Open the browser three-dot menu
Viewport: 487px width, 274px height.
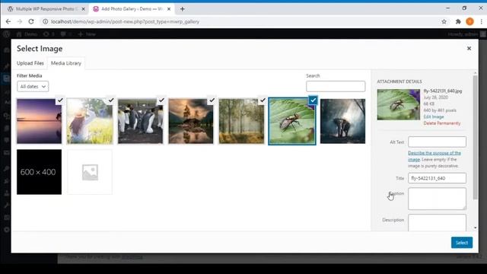(481, 21)
